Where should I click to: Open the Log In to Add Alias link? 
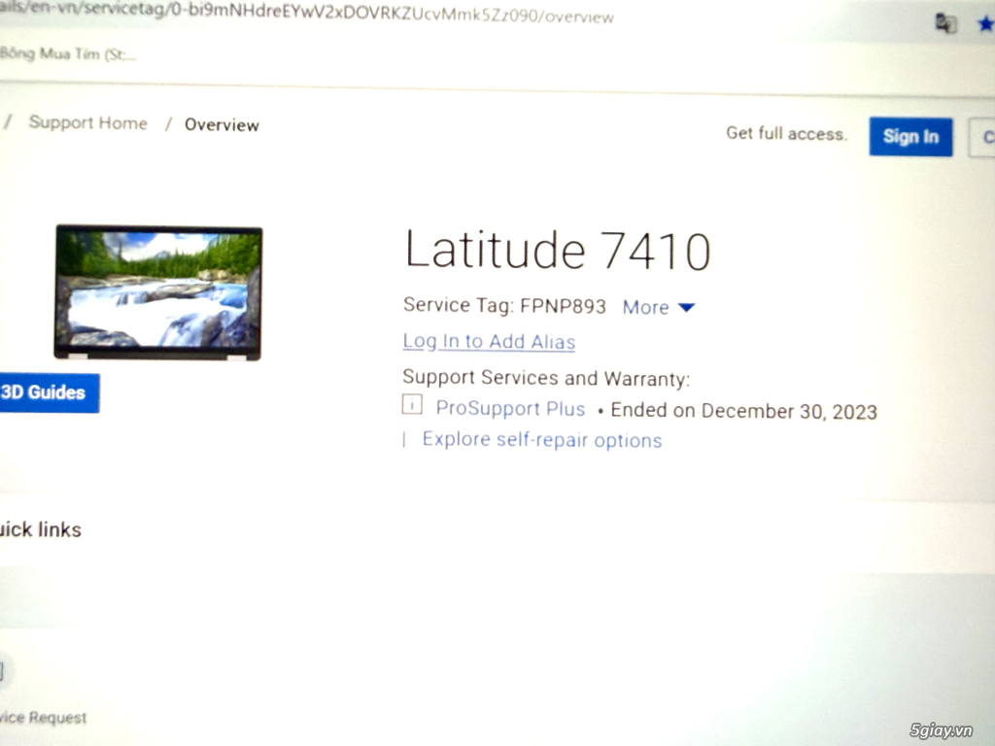point(489,341)
